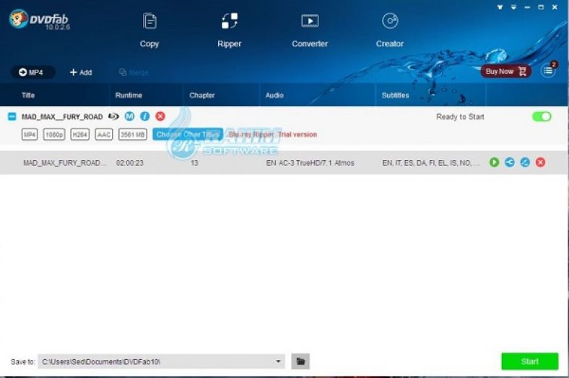This screenshot has width=569, height=378.
Task: Open advanced settings icon in title row
Action: pos(510,162)
